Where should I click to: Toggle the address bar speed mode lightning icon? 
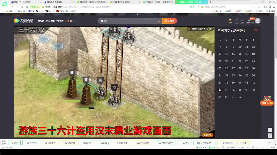(x=194, y=7)
